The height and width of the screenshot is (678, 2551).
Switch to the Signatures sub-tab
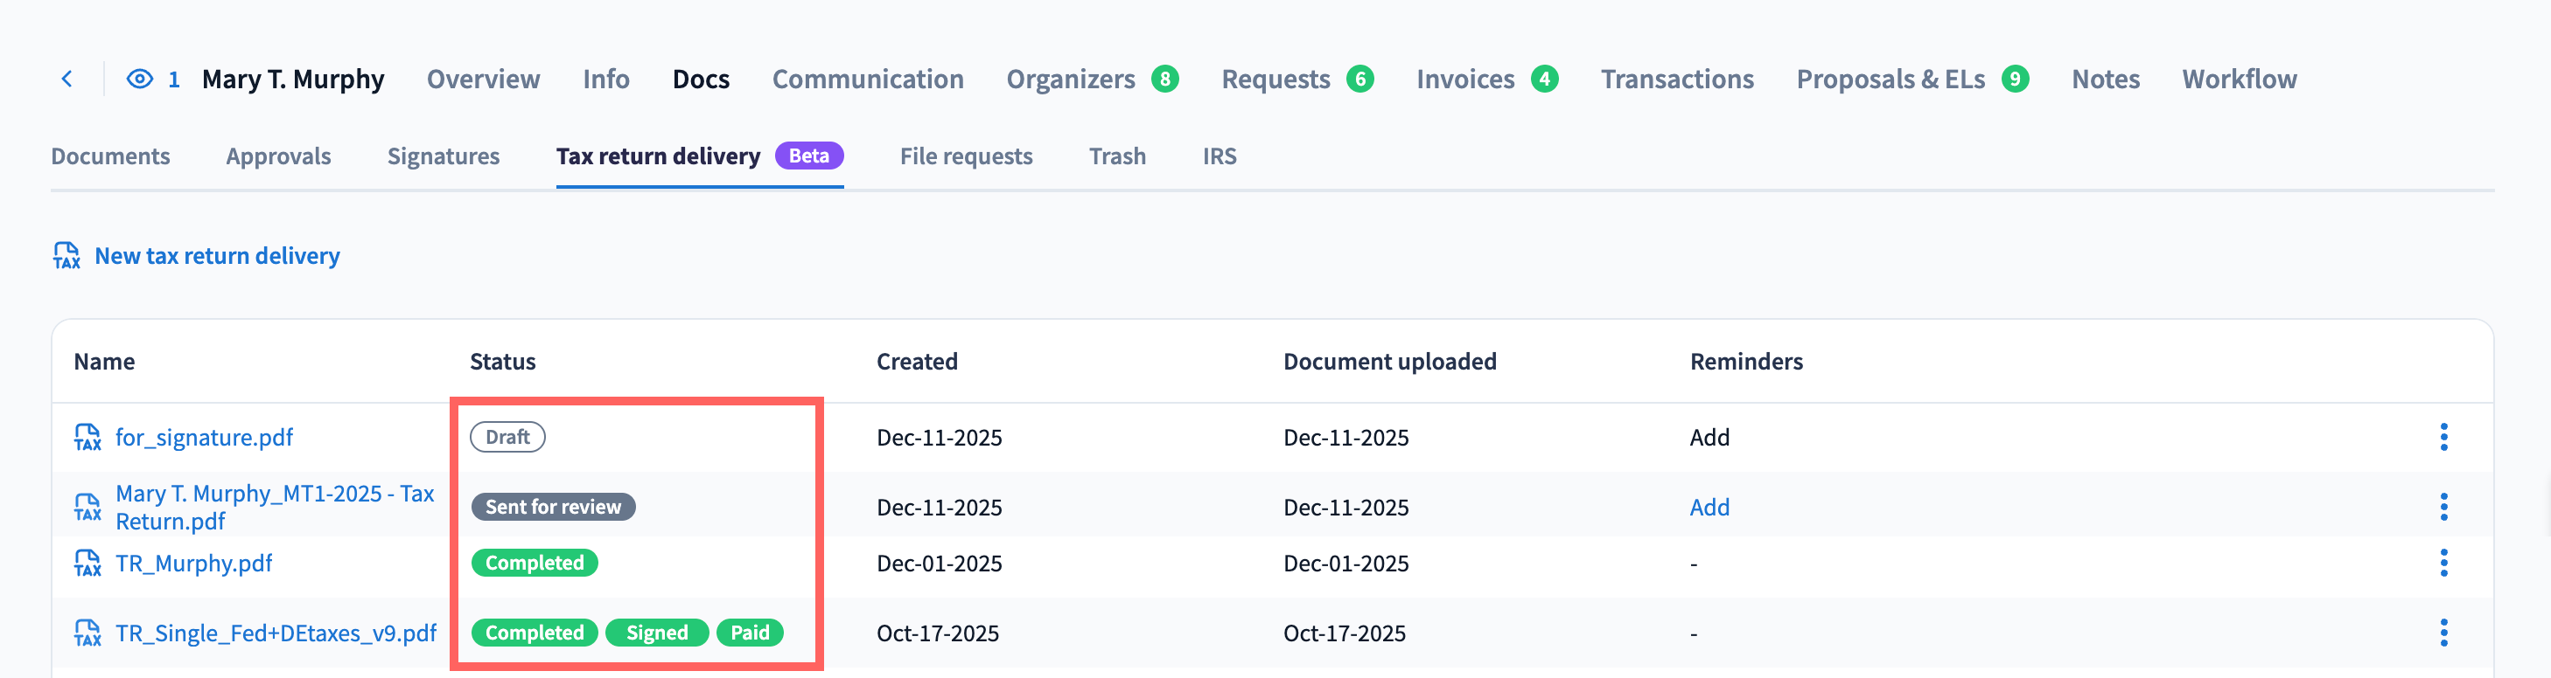click(443, 156)
